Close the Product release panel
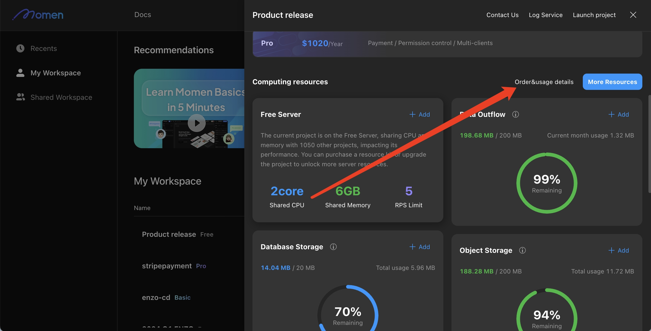This screenshot has width=651, height=331. [633, 15]
